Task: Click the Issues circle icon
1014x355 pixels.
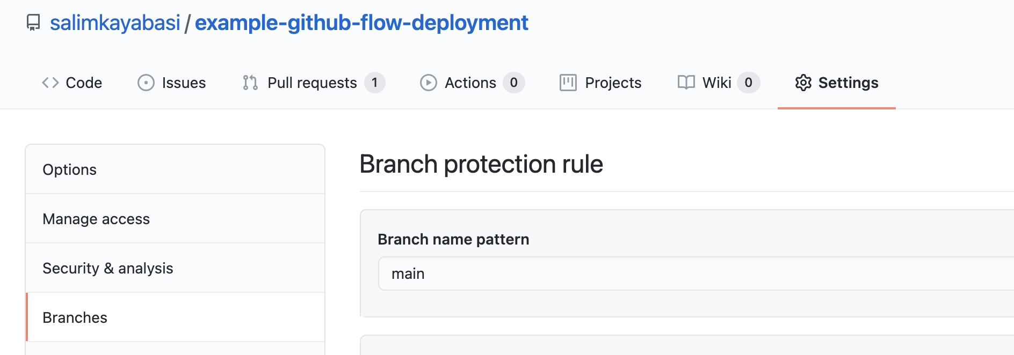Action: 146,83
